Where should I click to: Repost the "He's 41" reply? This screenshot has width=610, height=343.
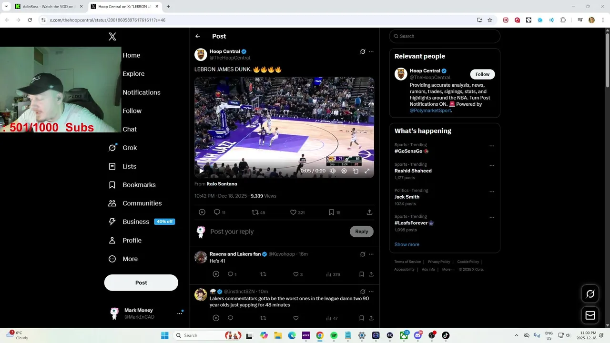point(263,274)
